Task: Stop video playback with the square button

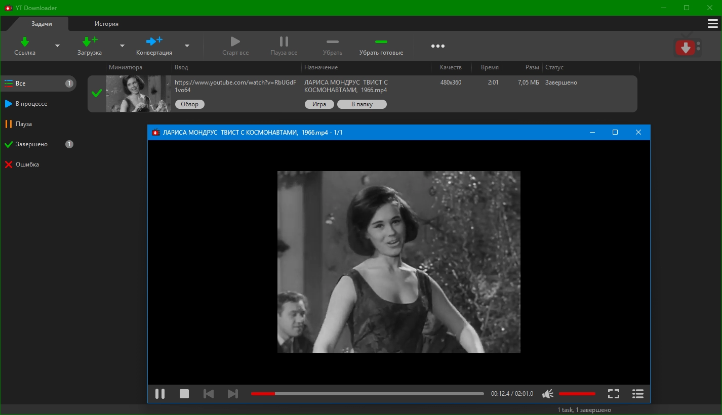Action: [184, 394]
